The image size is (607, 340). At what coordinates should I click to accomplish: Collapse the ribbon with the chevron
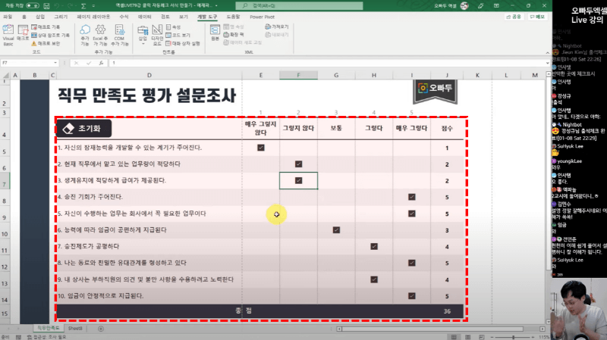tap(547, 52)
